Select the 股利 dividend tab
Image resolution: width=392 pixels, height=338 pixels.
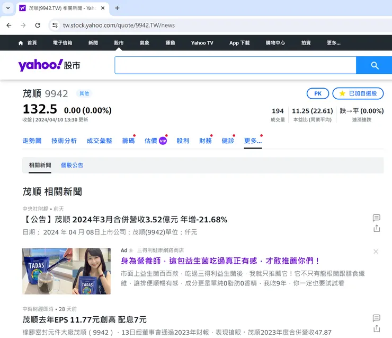[183, 141]
